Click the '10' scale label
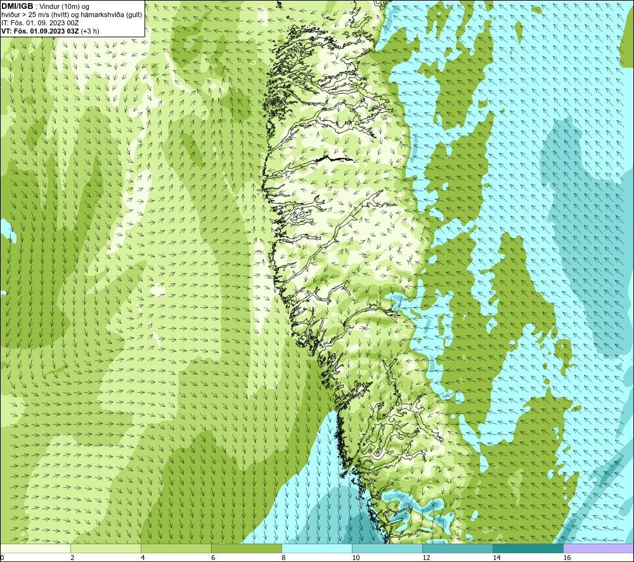Image resolution: width=634 pixels, height=562 pixels. click(x=356, y=558)
